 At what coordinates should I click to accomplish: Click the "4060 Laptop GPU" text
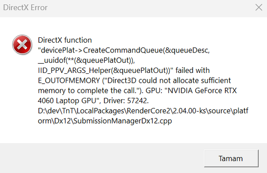67,101
